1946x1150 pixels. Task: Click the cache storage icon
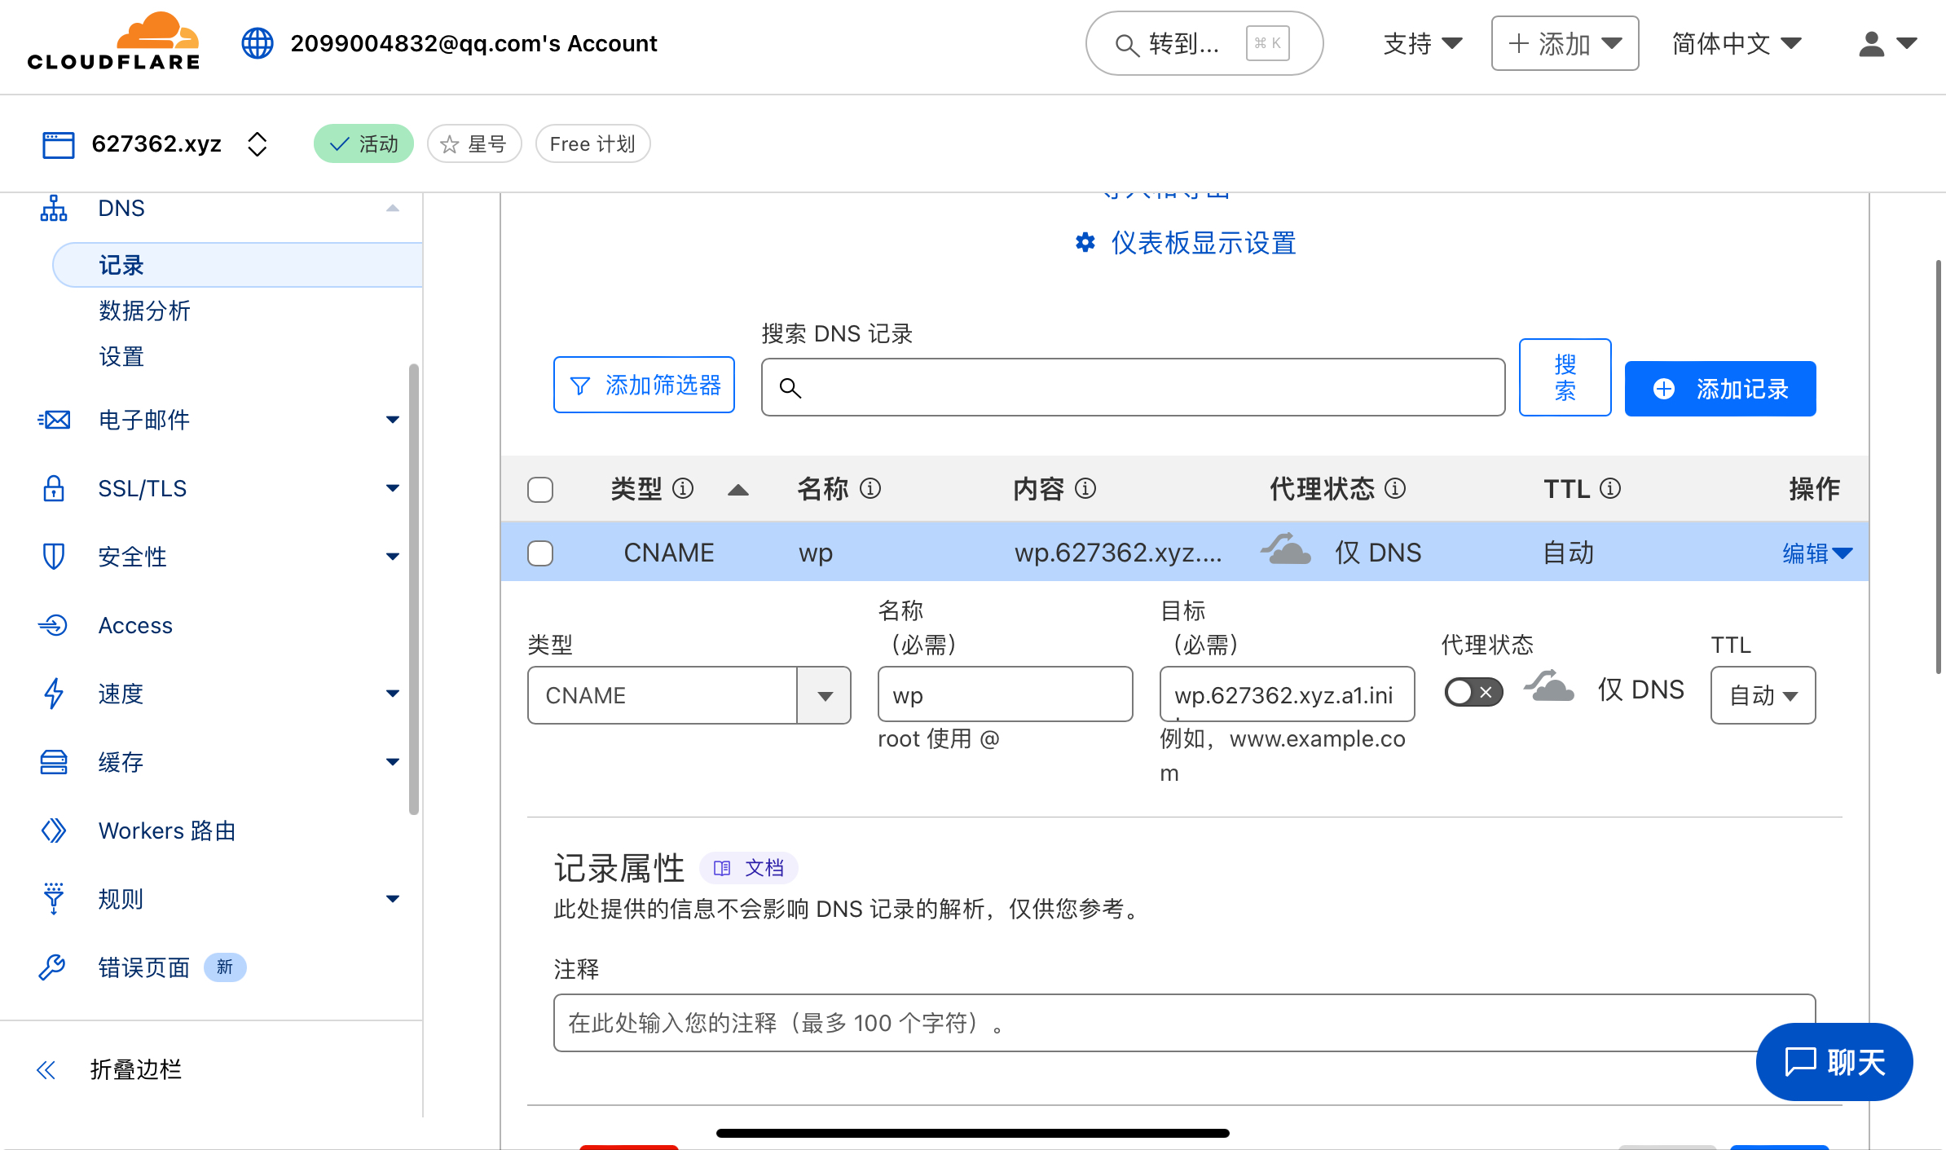[54, 762]
